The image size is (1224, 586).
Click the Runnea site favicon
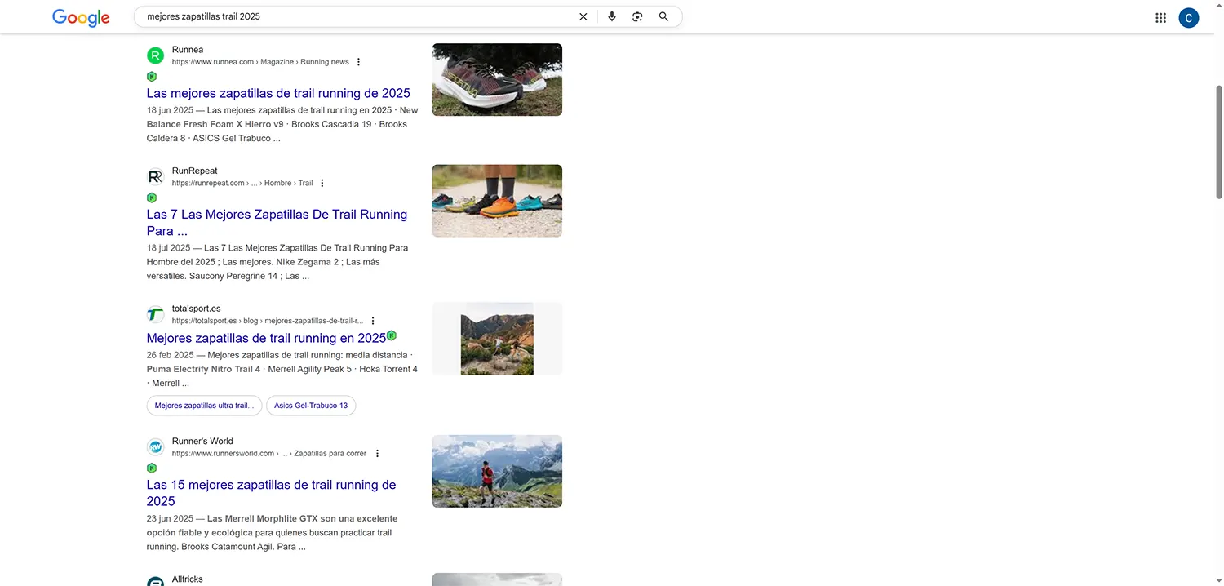coord(155,55)
